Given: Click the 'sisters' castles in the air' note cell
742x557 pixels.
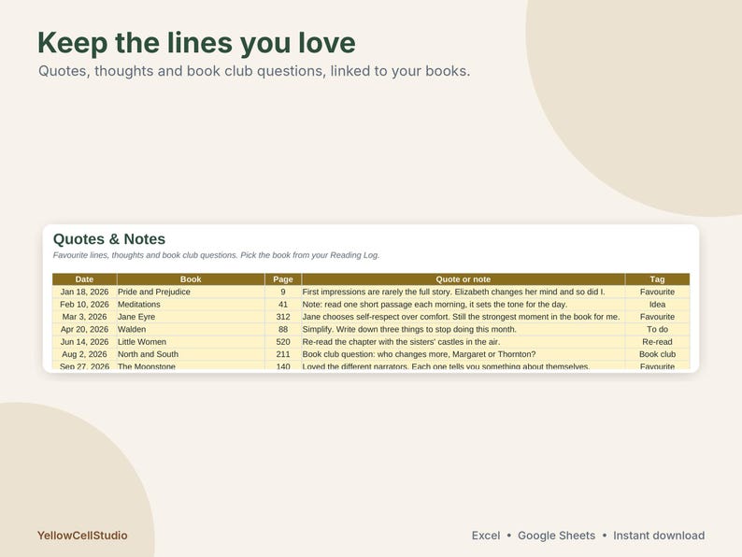Looking at the screenshot, I should [464, 342].
